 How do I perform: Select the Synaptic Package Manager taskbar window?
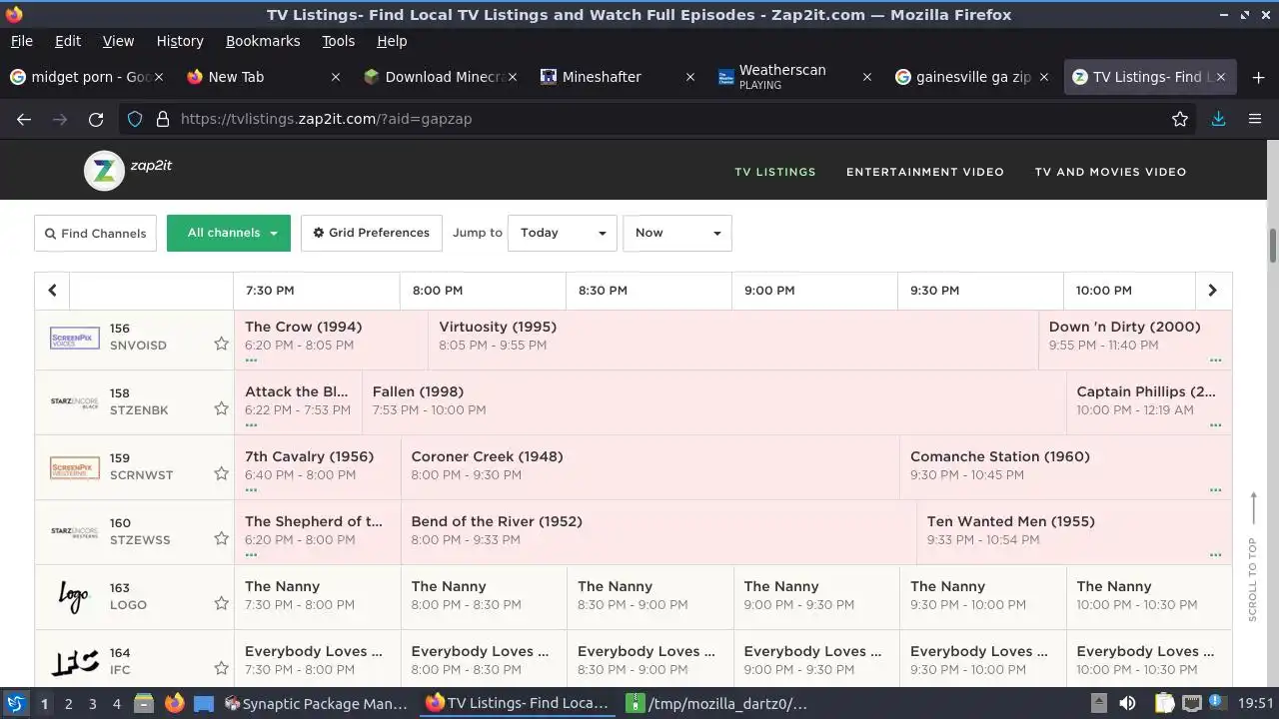tap(316, 703)
